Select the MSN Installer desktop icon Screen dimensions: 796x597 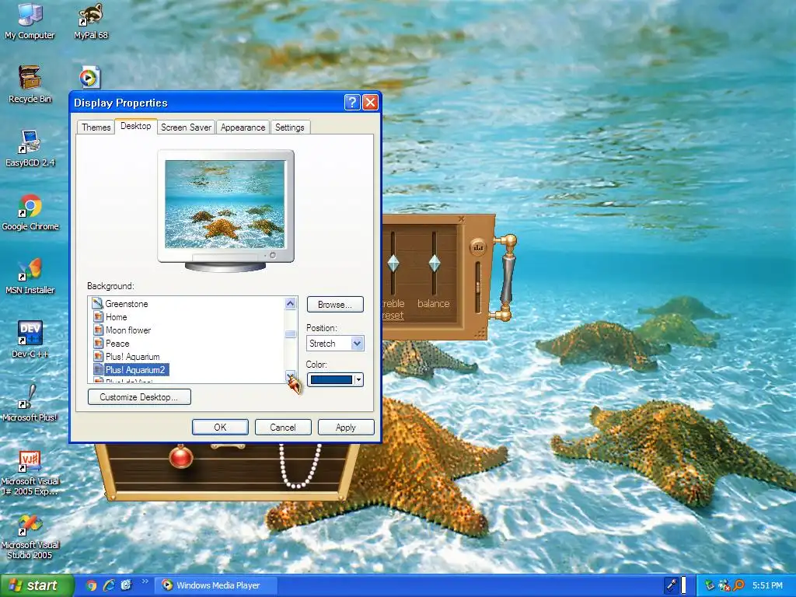coord(30,276)
